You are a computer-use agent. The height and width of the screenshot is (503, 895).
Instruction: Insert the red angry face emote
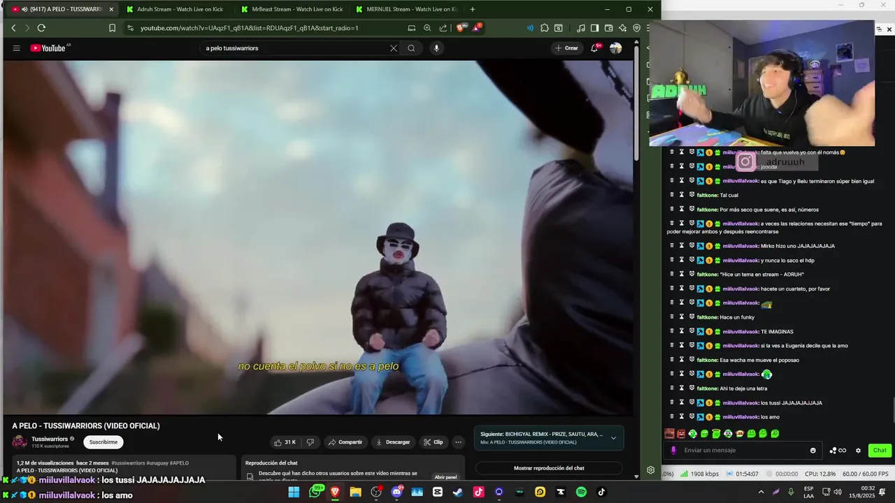[681, 434]
